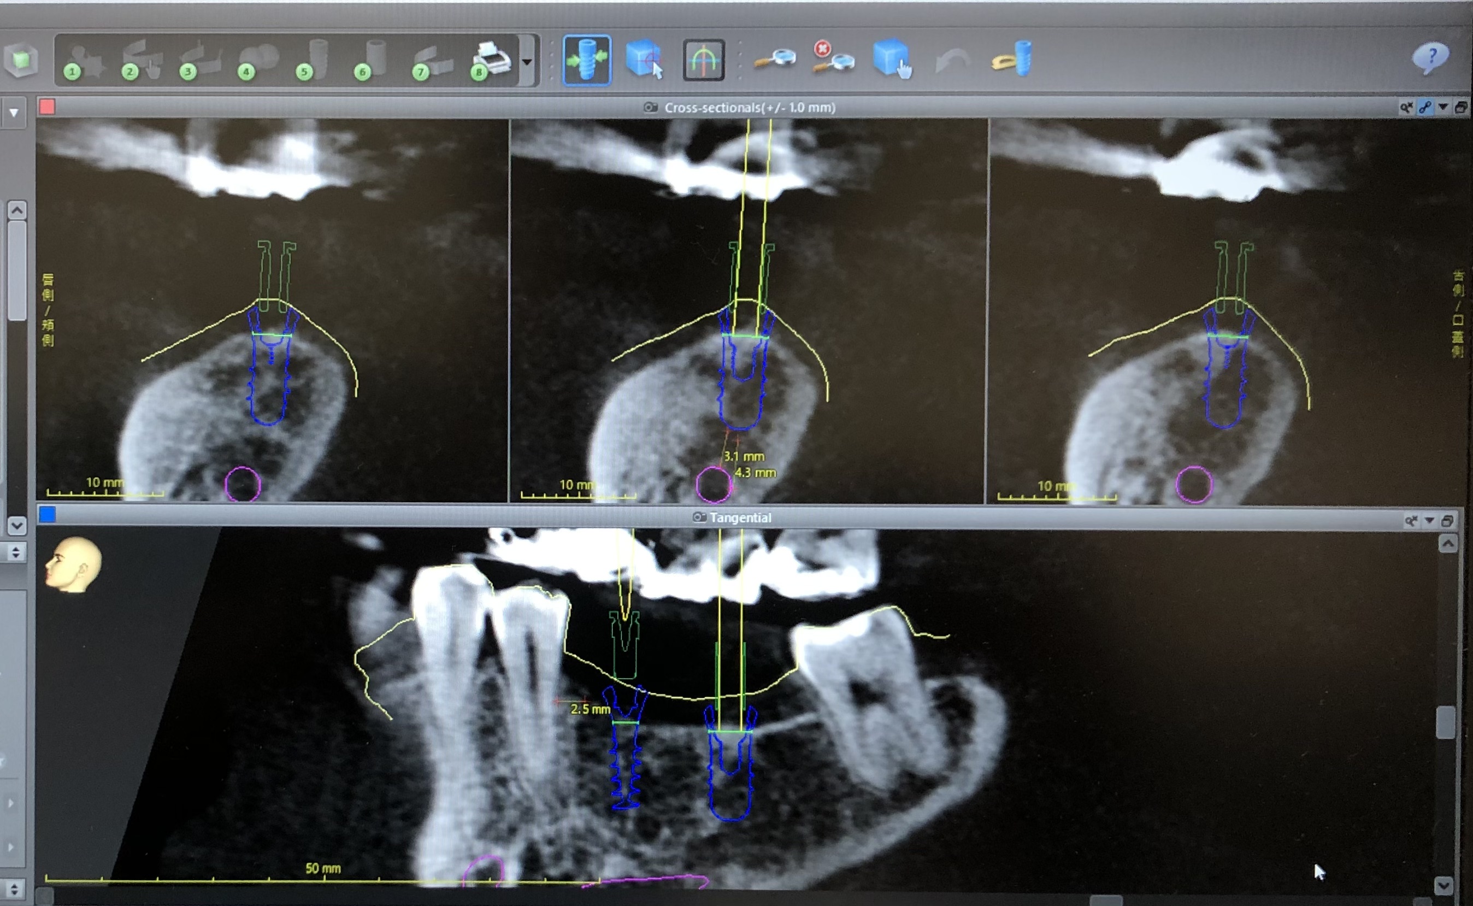Click the Tangential view vertical scrollbar handle

(x=1446, y=722)
